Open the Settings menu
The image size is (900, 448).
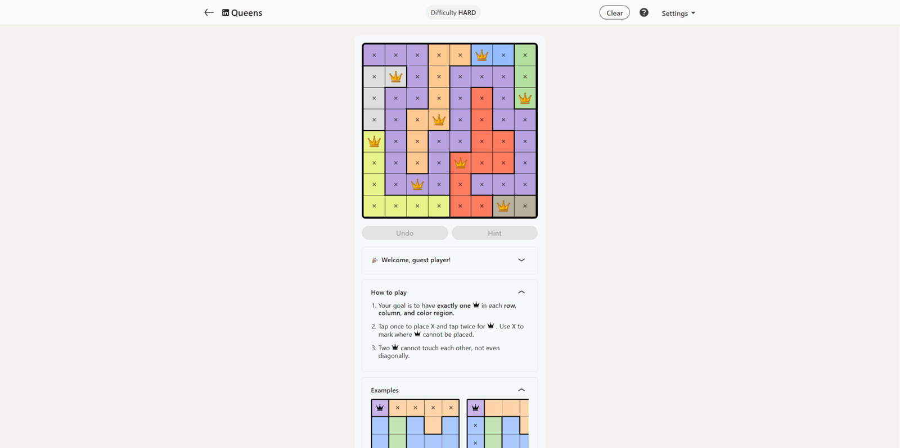click(678, 13)
